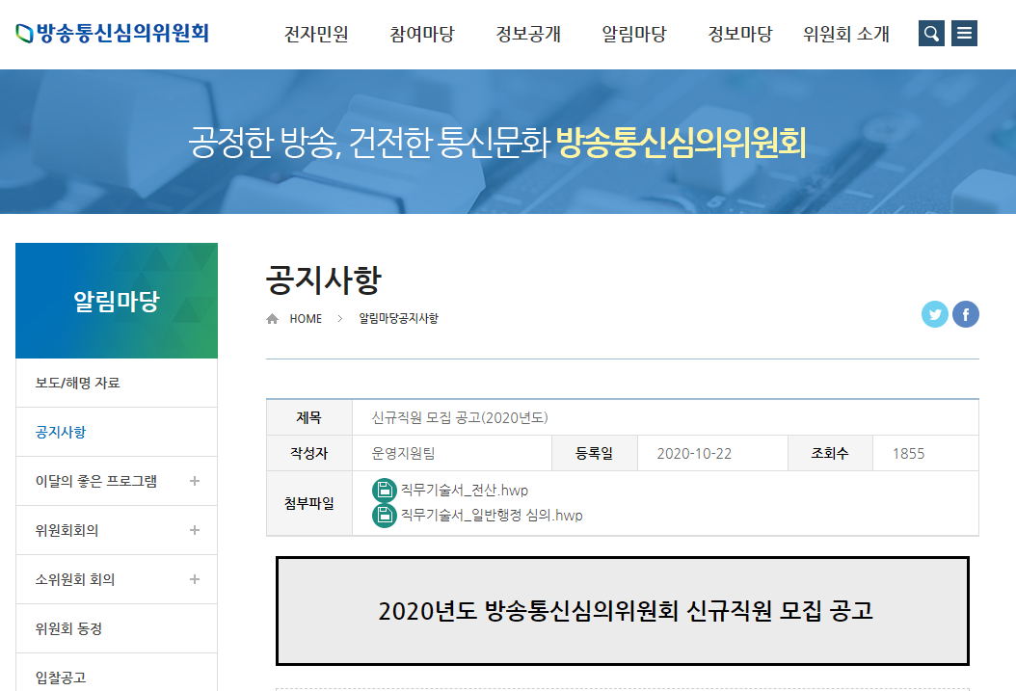This screenshot has height=691, width=1016.
Task: Expand 이달의 좋은 프로그램 submenu
Action: (x=195, y=481)
